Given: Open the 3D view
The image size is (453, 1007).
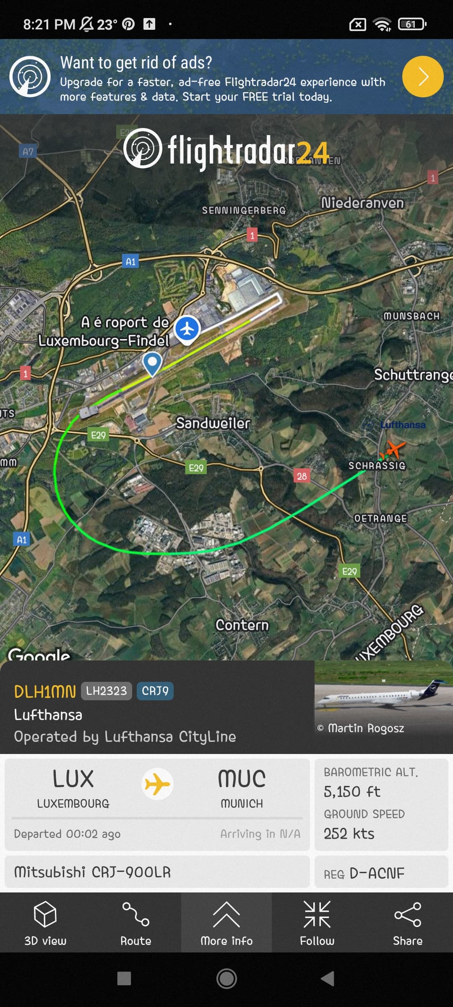Looking at the screenshot, I should click(45, 923).
